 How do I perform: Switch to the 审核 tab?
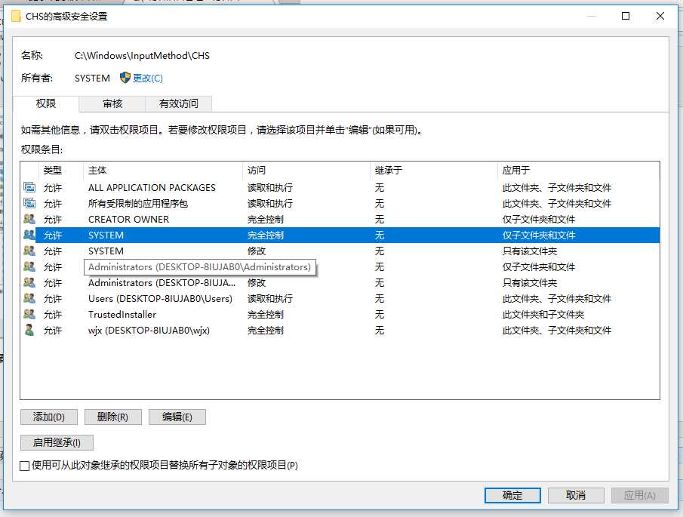click(x=112, y=103)
